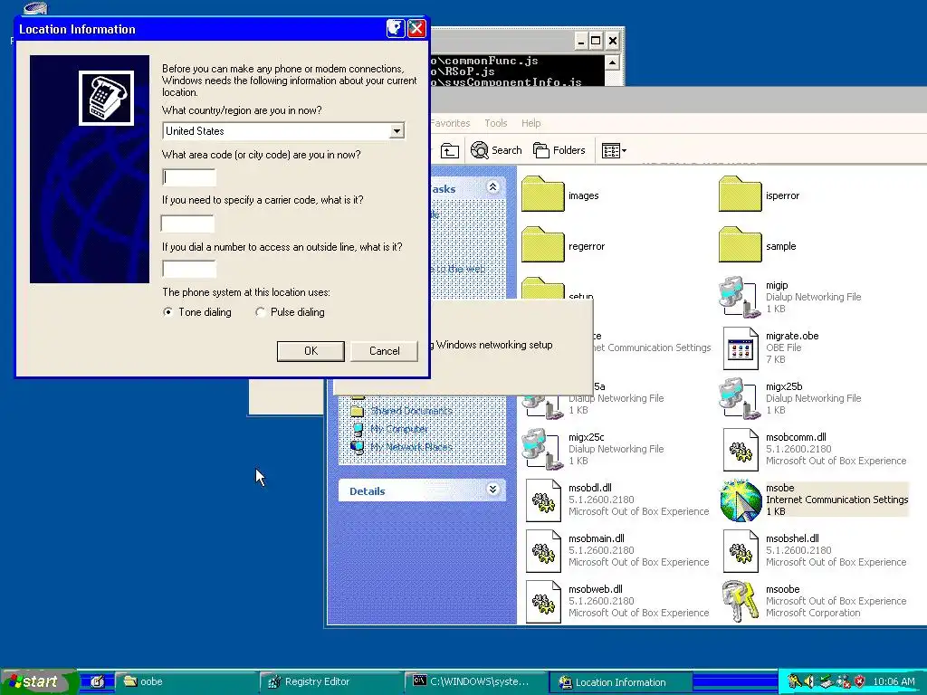
Task: Select the migip Dialup Networking file icon
Action: click(x=740, y=297)
